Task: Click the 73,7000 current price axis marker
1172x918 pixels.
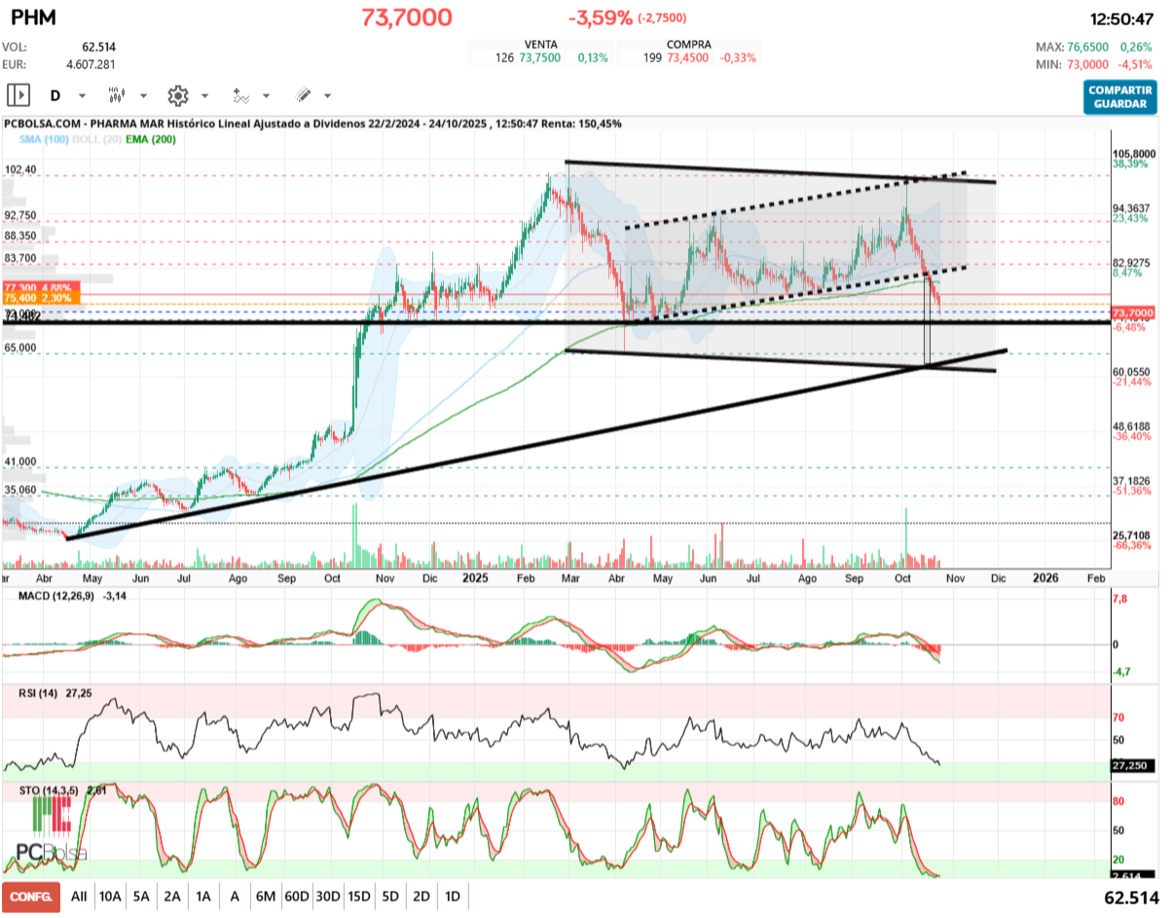Action: pos(1132,312)
